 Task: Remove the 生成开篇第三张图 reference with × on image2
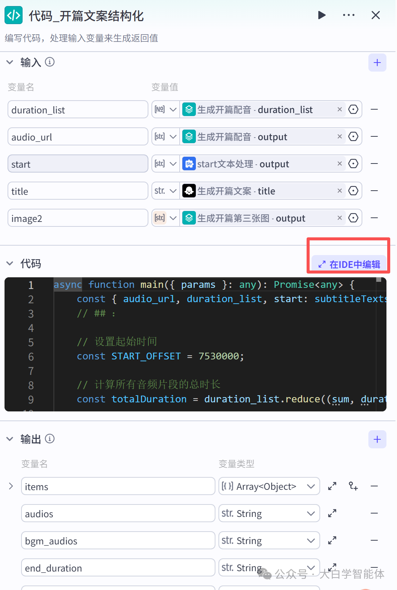click(339, 218)
